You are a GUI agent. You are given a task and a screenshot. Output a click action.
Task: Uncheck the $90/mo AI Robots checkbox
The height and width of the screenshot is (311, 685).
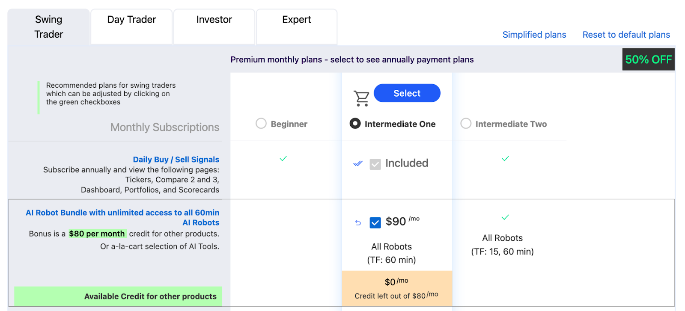[x=375, y=222]
